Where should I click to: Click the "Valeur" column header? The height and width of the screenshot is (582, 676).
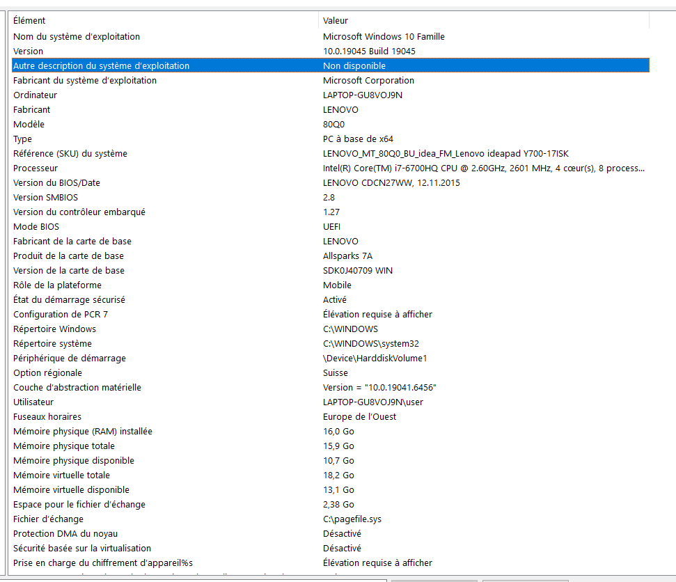484,20
